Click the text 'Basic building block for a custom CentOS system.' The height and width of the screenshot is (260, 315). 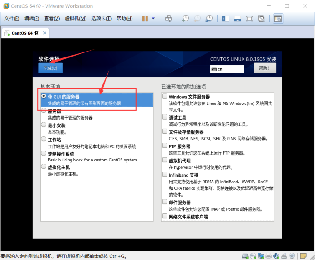93,160
